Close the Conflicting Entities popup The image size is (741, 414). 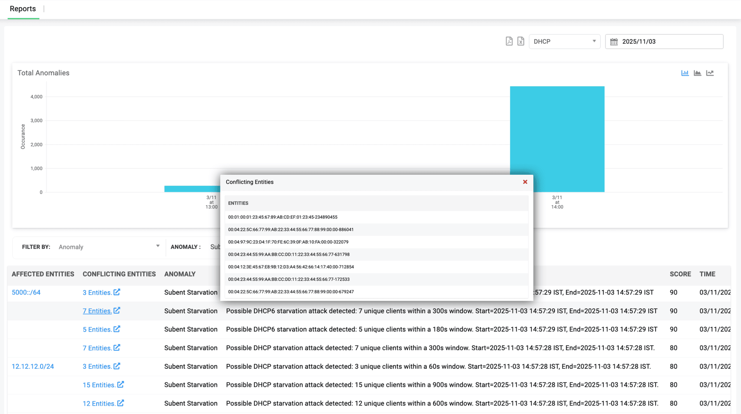click(x=525, y=182)
